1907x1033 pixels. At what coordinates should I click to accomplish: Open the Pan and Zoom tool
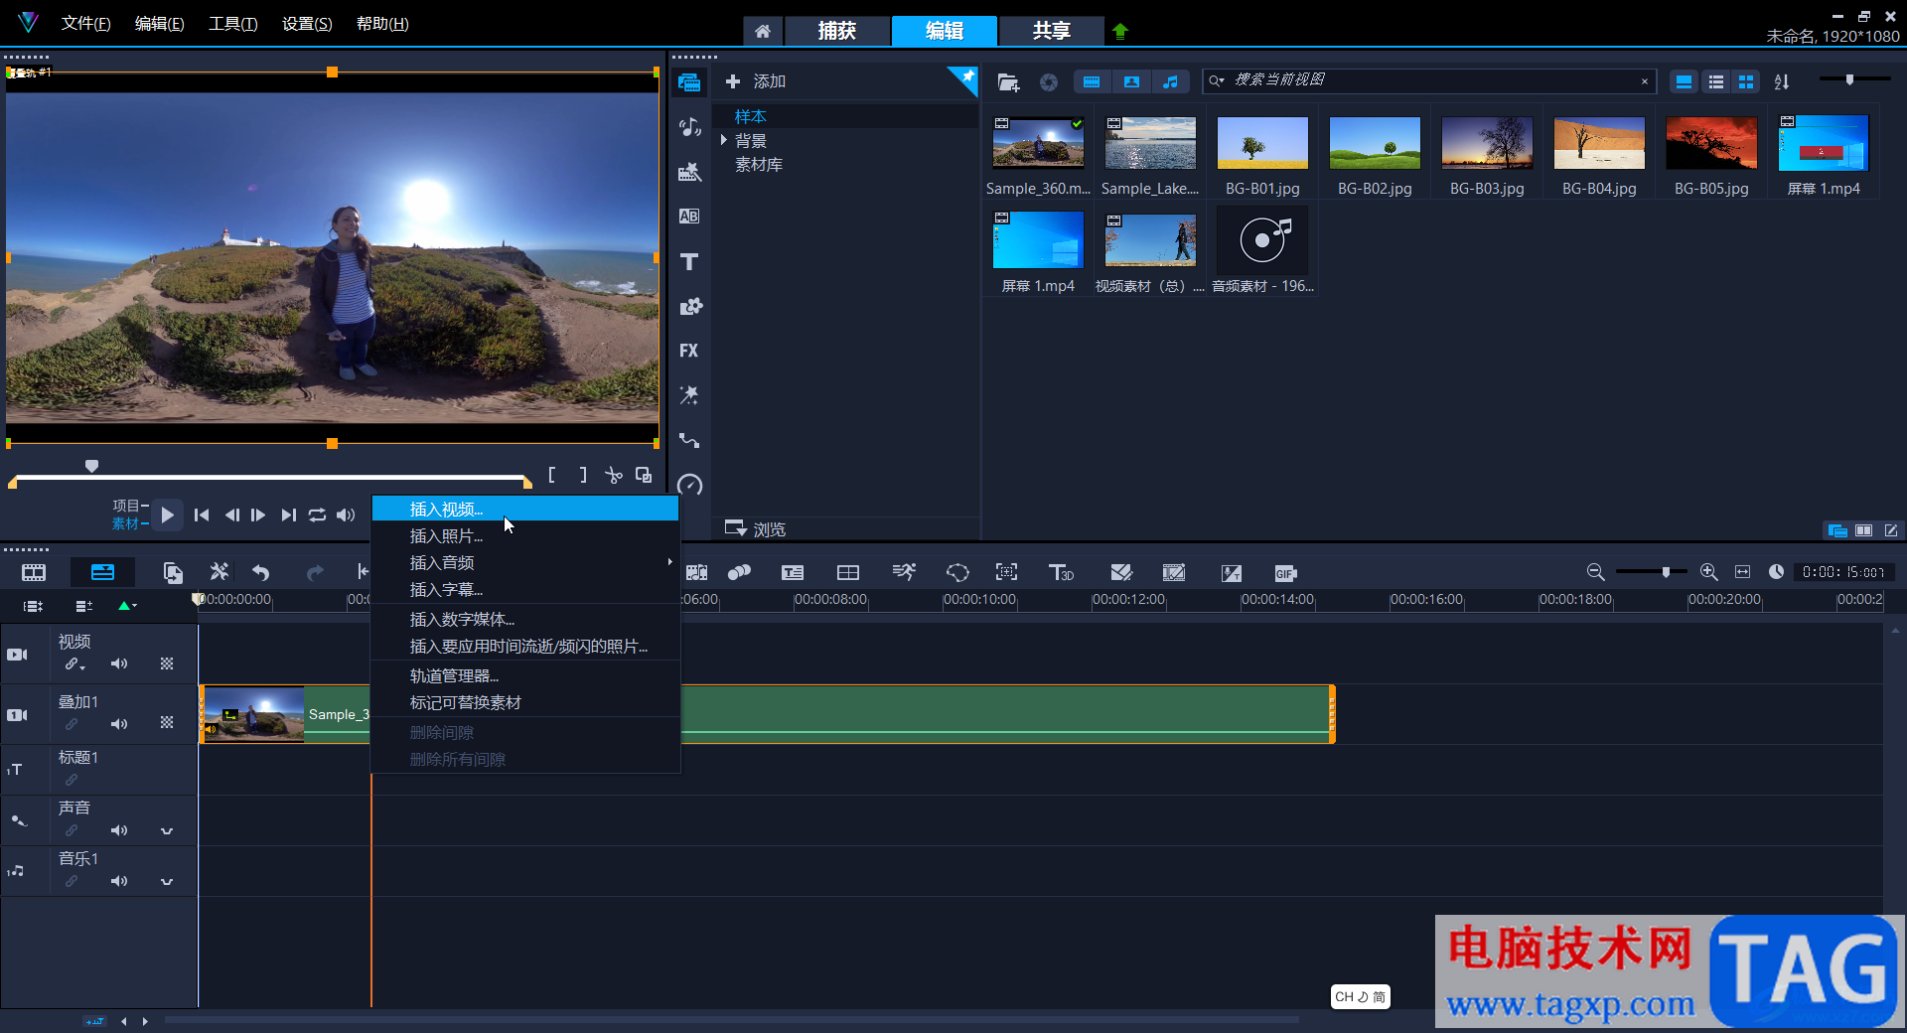(x=1006, y=572)
